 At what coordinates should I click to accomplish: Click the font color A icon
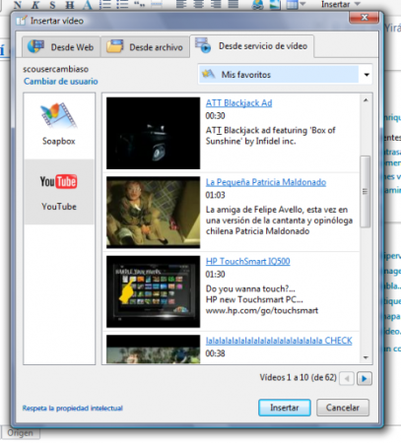[87, 5]
